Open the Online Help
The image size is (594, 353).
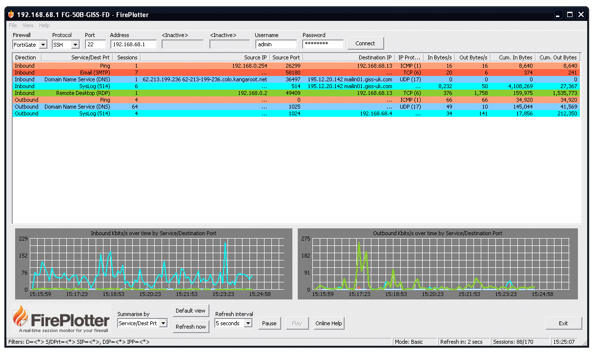328,323
